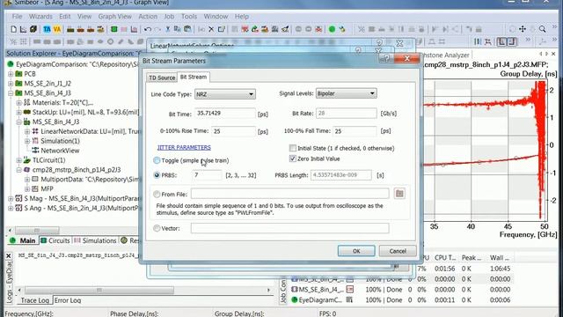Click the VA toolbar icon
The image size is (563, 317).
56,29
